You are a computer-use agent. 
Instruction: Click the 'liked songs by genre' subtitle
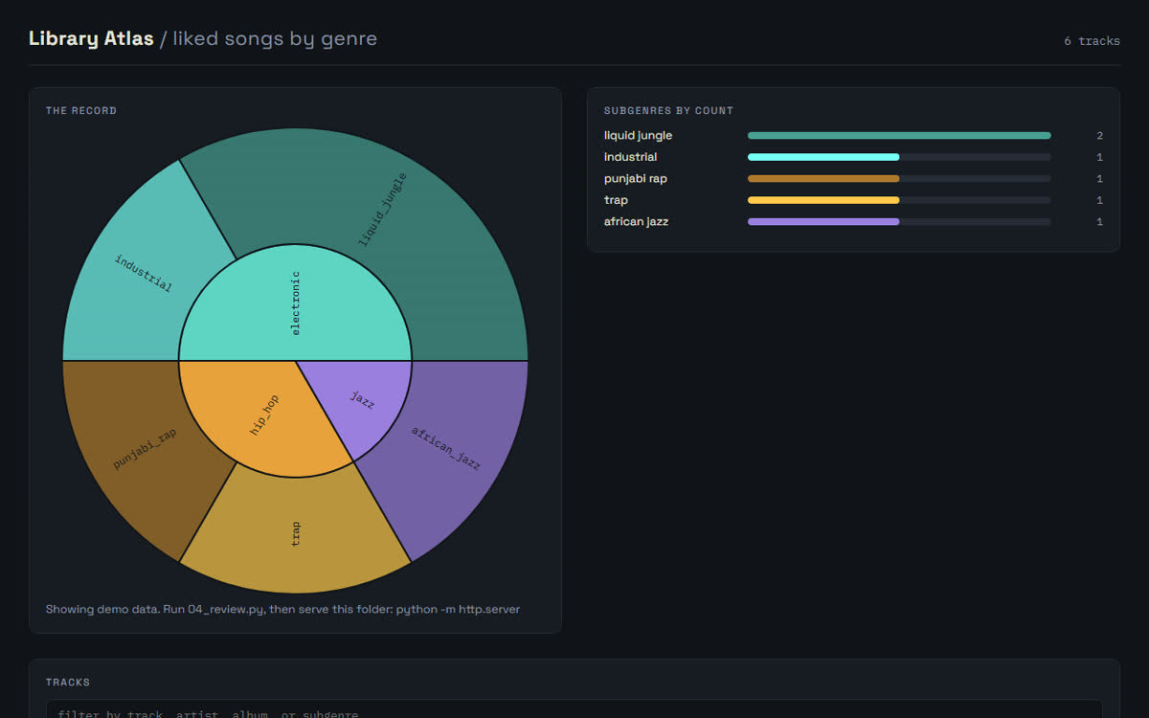click(x=275, y=39)
